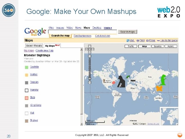This screenshot has height=139, width=185.
Task: Click the scrollbar down arrow in list panel
Action: pos(81,124)
